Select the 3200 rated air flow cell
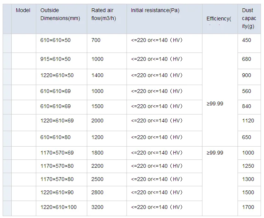This screenshot has height=218, width=264. pos(97,207)
